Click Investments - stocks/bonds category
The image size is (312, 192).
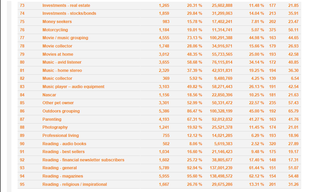pos(69,13)
